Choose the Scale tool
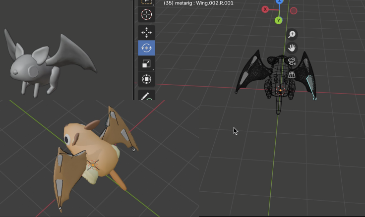This screenshot has height=217, width=365. 146,63
